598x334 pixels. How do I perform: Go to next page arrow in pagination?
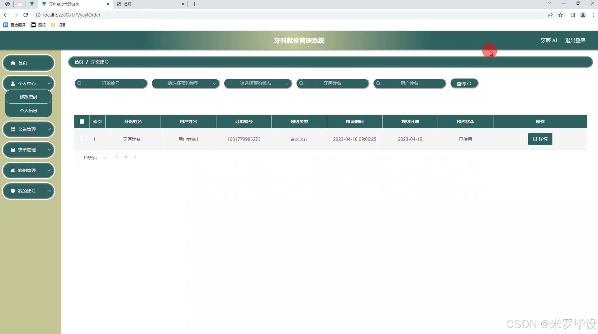coord(135,157)
